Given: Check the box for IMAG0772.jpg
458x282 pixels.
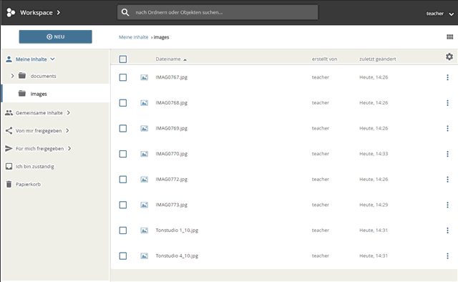Looking at the screenshot, I should 123,180.
